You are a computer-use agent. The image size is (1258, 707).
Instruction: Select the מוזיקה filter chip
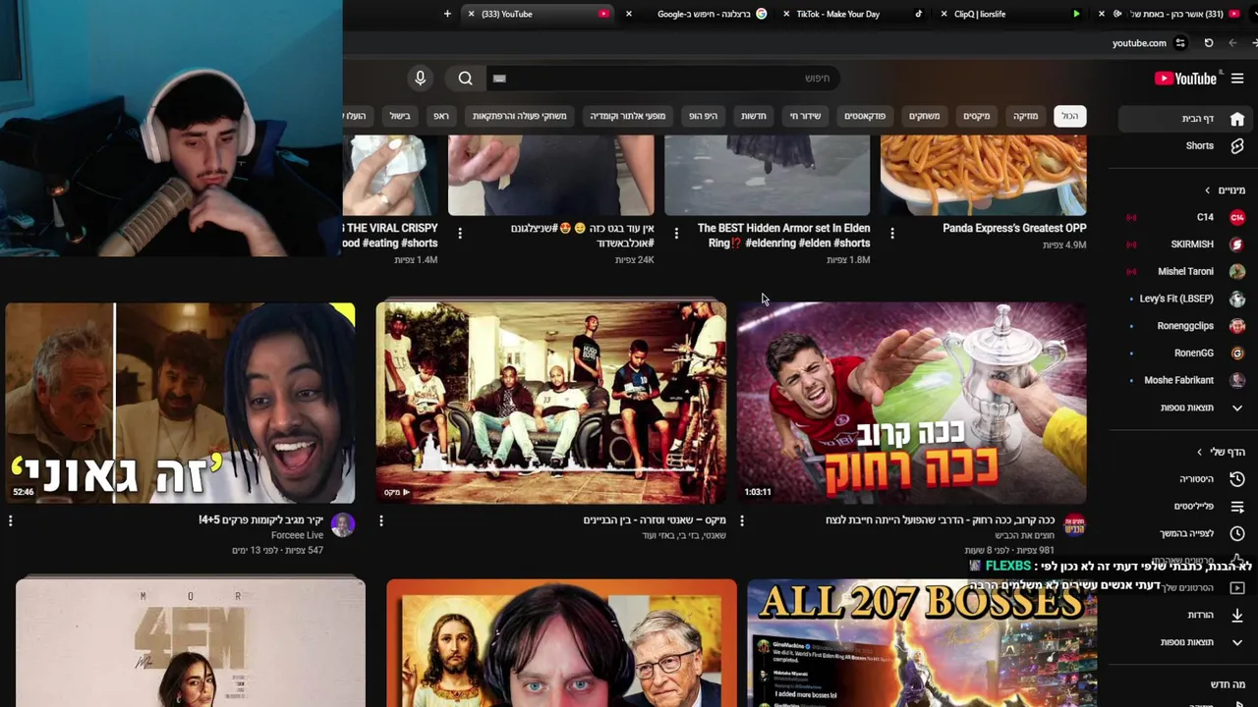pyautogui.click(x=1025, y=116)
